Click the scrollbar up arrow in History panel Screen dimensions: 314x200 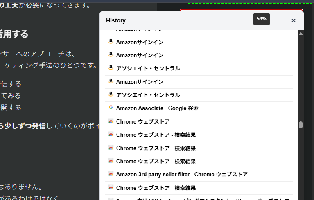tap(300, 34)
